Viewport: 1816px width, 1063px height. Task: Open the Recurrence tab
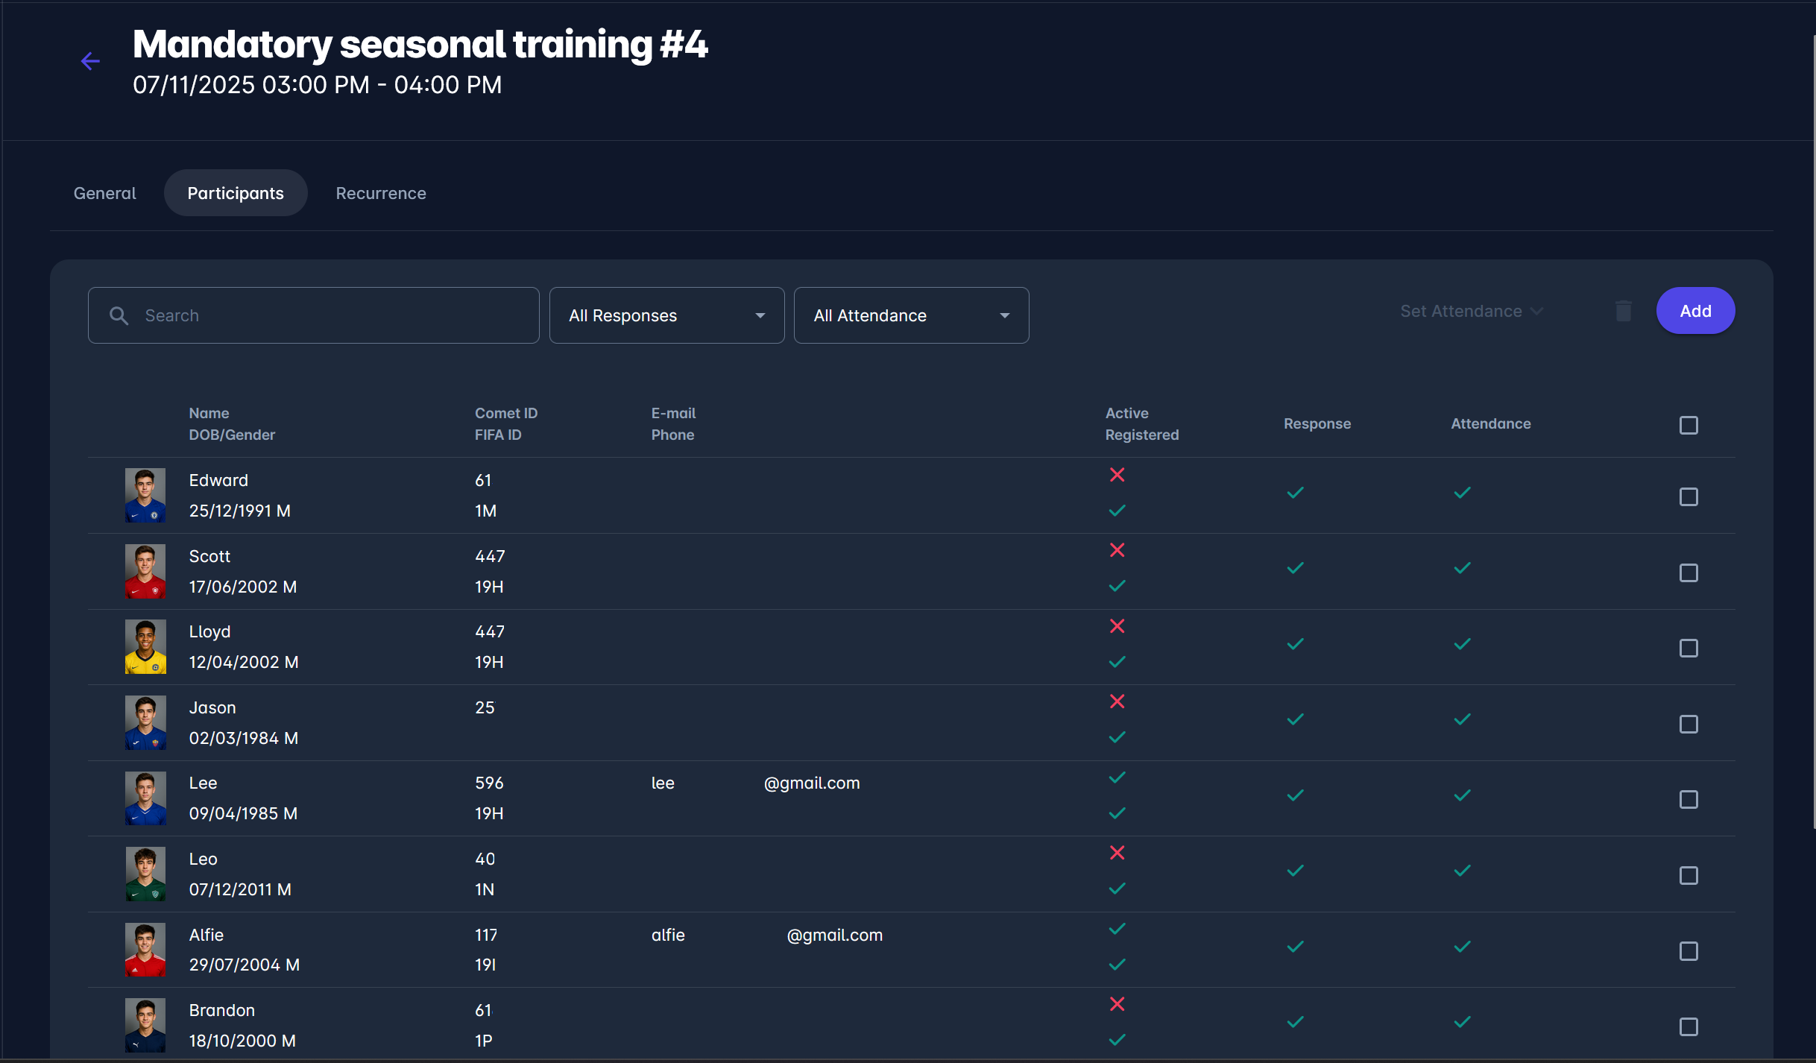(381, 193)
